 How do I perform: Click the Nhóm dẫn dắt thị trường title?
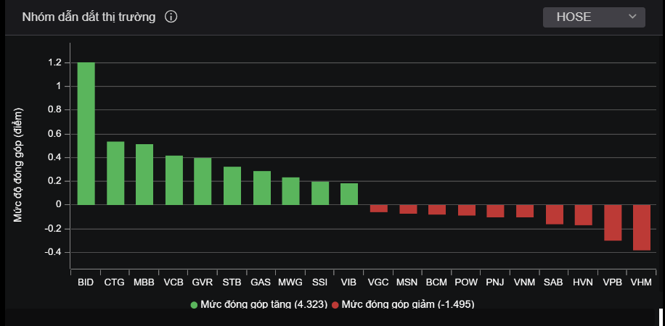(x=89, y=17)
